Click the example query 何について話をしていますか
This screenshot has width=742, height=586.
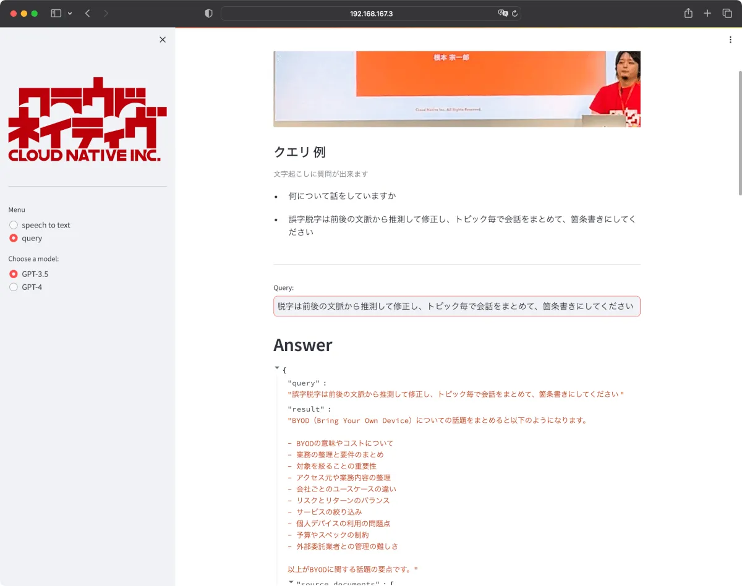click(x=342, y=196)
